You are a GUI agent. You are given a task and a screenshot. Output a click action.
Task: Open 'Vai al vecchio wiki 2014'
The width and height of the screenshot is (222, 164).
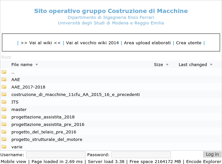pyautogui.click(x=92, y=43)
